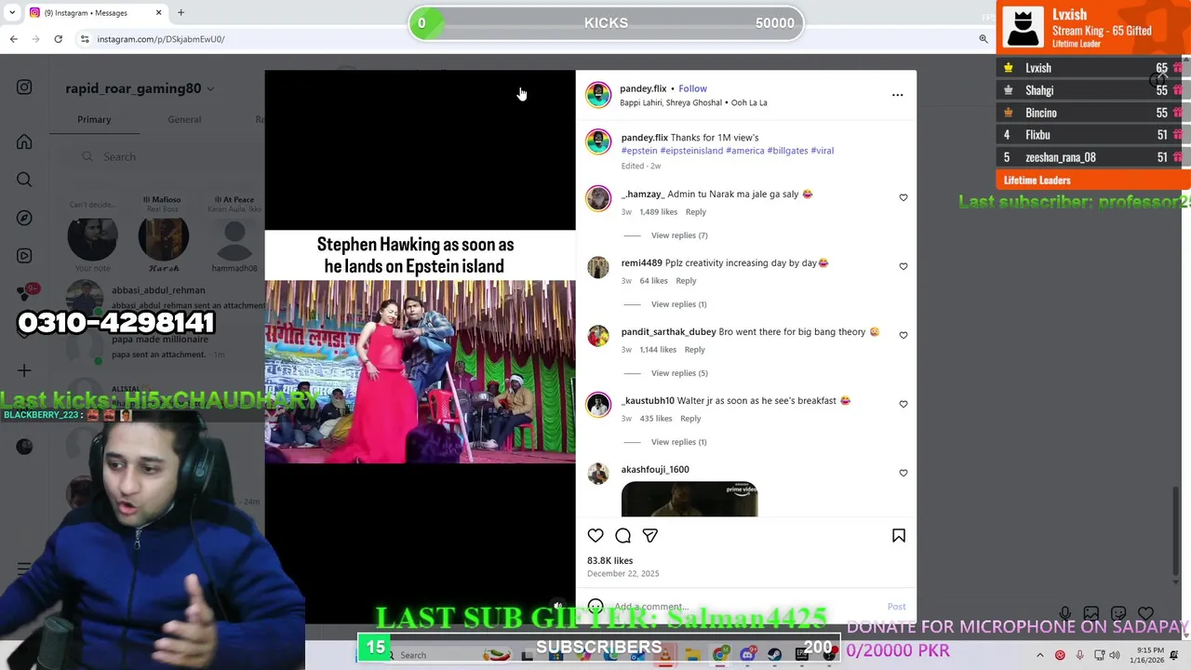Expand View replies (5) under pandit_sarthak_dubey
The height and width of the screenshot is (670, 1191).
point(679,373)
